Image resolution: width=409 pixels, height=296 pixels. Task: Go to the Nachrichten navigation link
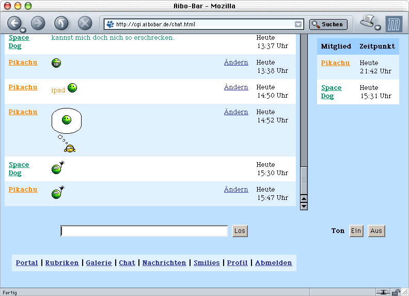164,262
